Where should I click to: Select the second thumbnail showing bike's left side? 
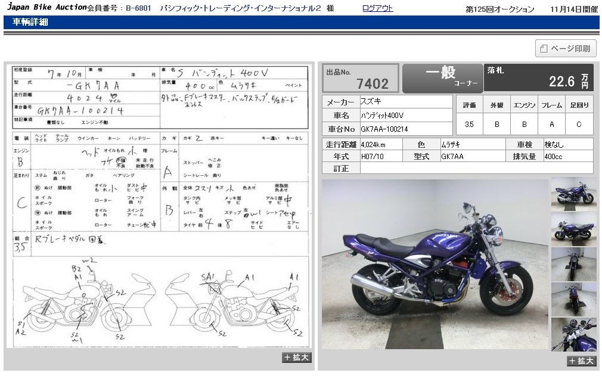tap(573, 229)
